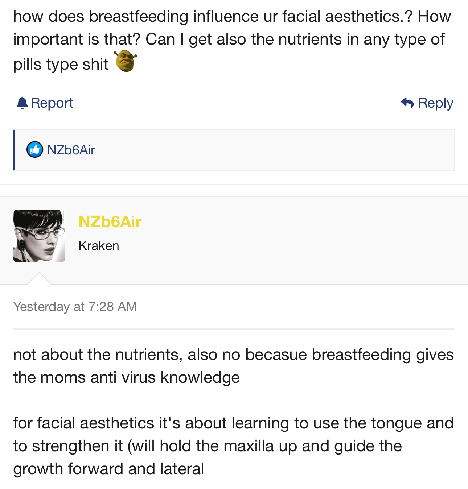Click the Kraken user title
The width and height of the screenshot is (468, 489).
coord(99,246)
